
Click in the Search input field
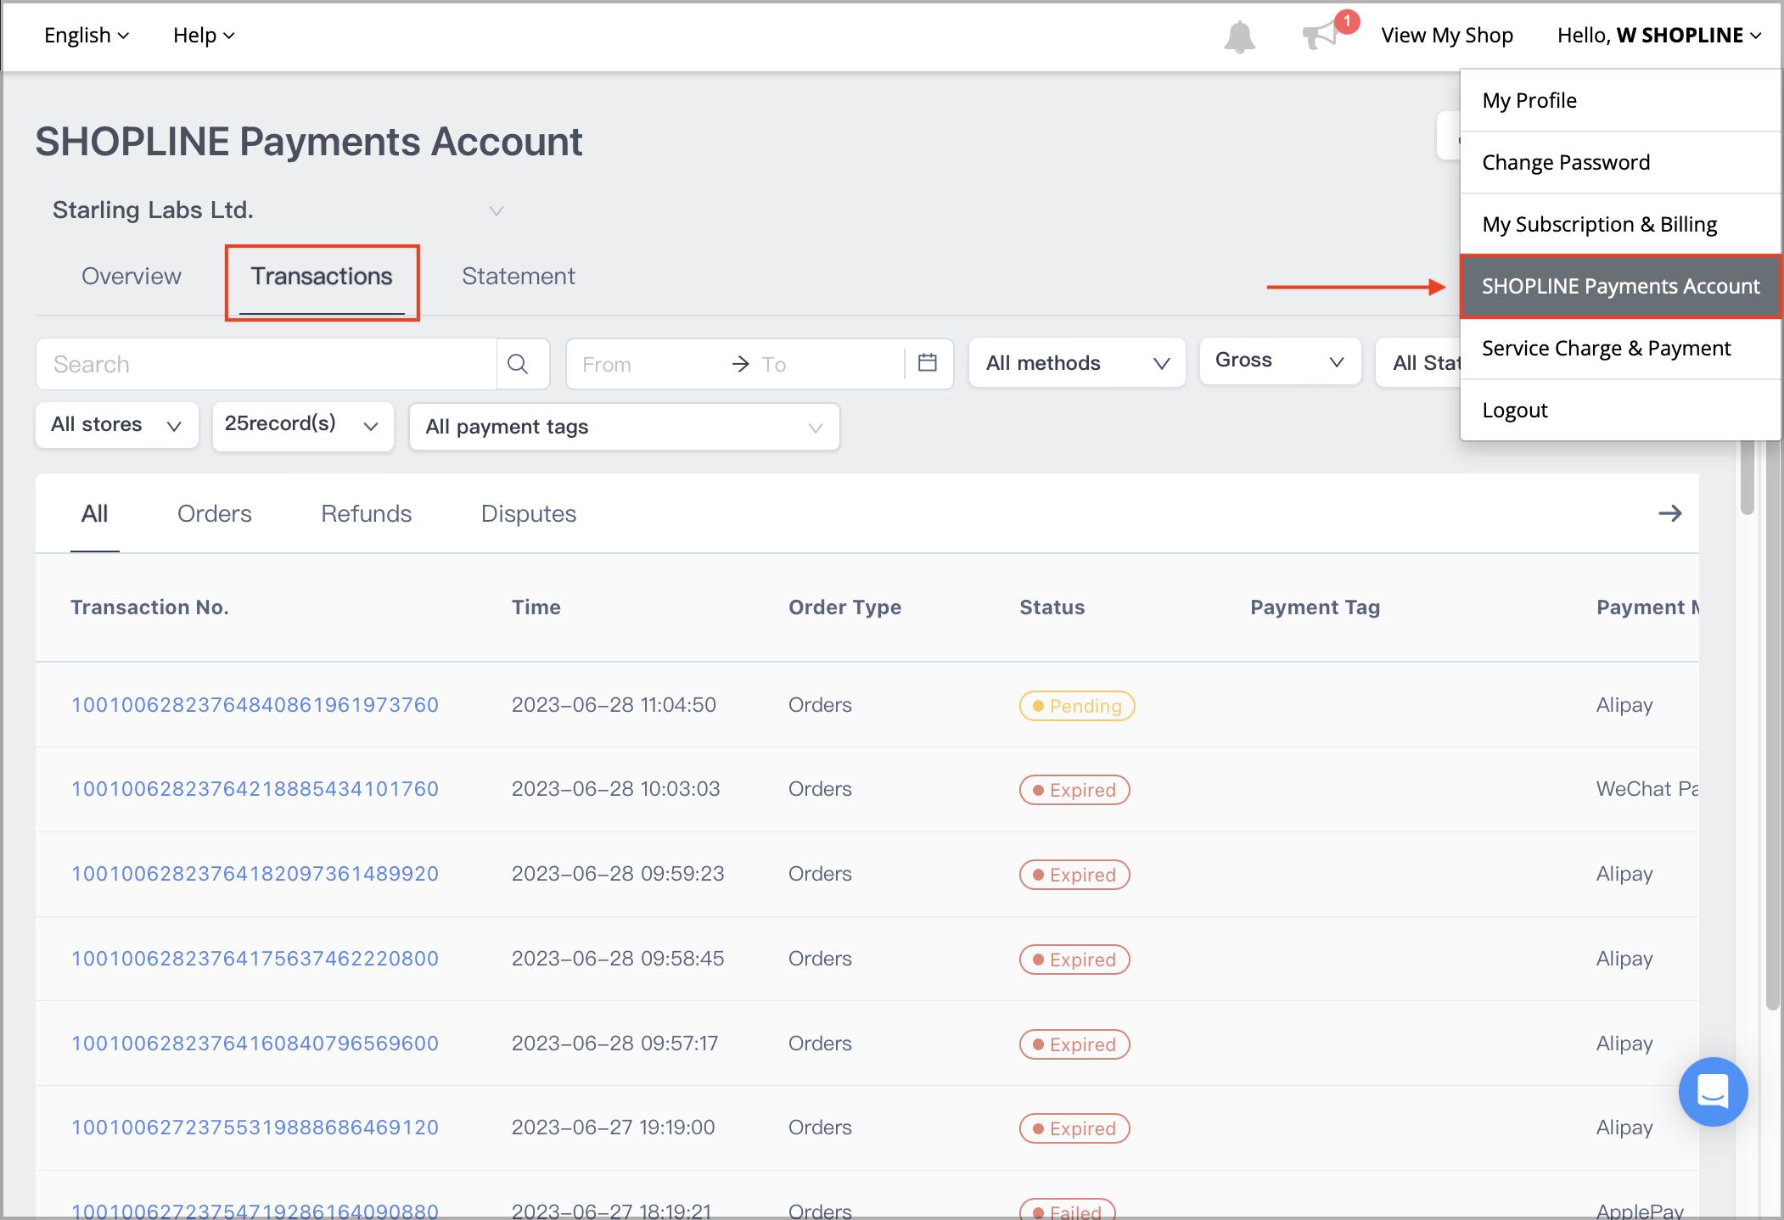[x=266, y=364]
